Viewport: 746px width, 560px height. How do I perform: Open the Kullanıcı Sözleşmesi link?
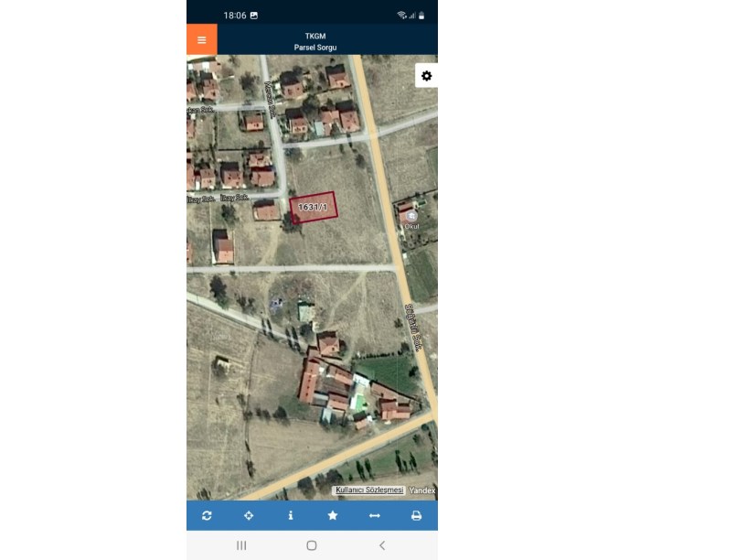(x=369, y=490)
